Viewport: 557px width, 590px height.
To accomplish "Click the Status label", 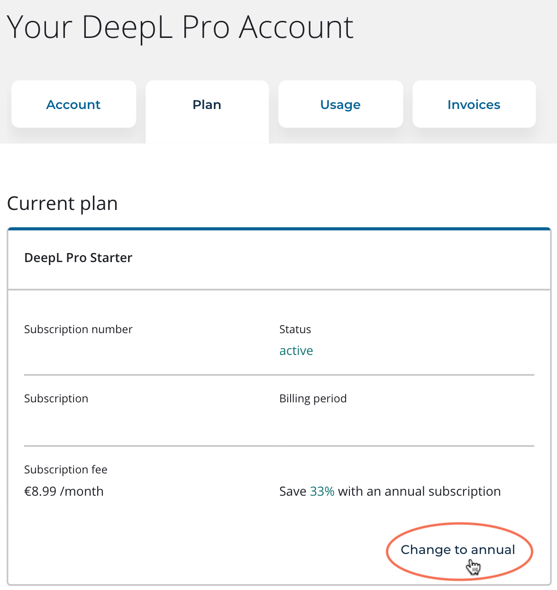I will pos(295,329).
